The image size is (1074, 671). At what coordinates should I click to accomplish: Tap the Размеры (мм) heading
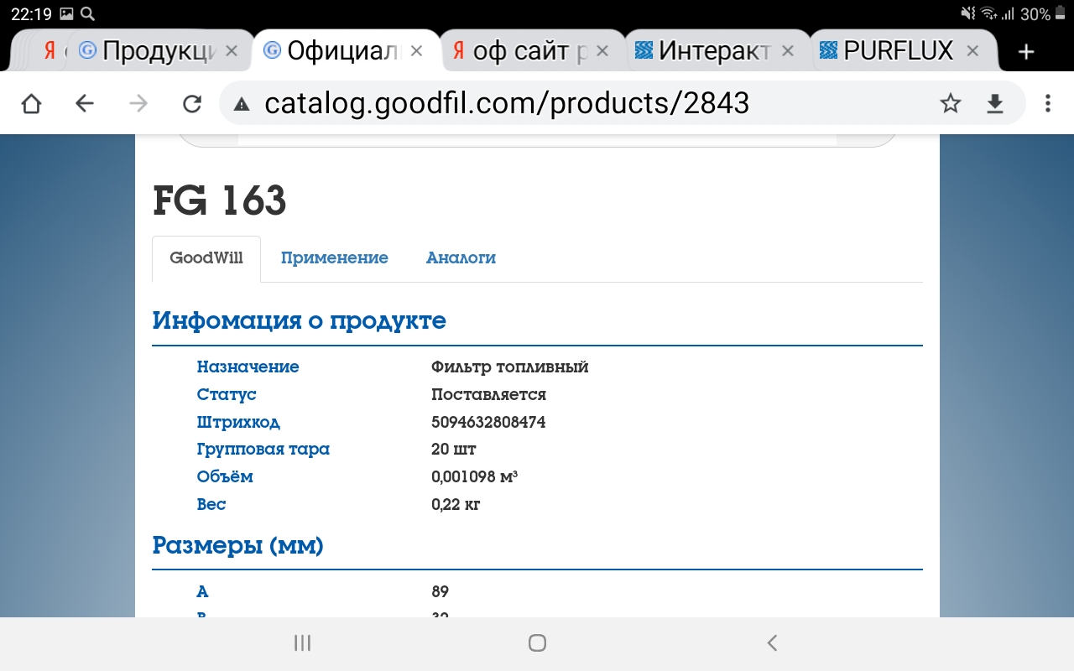237,545
